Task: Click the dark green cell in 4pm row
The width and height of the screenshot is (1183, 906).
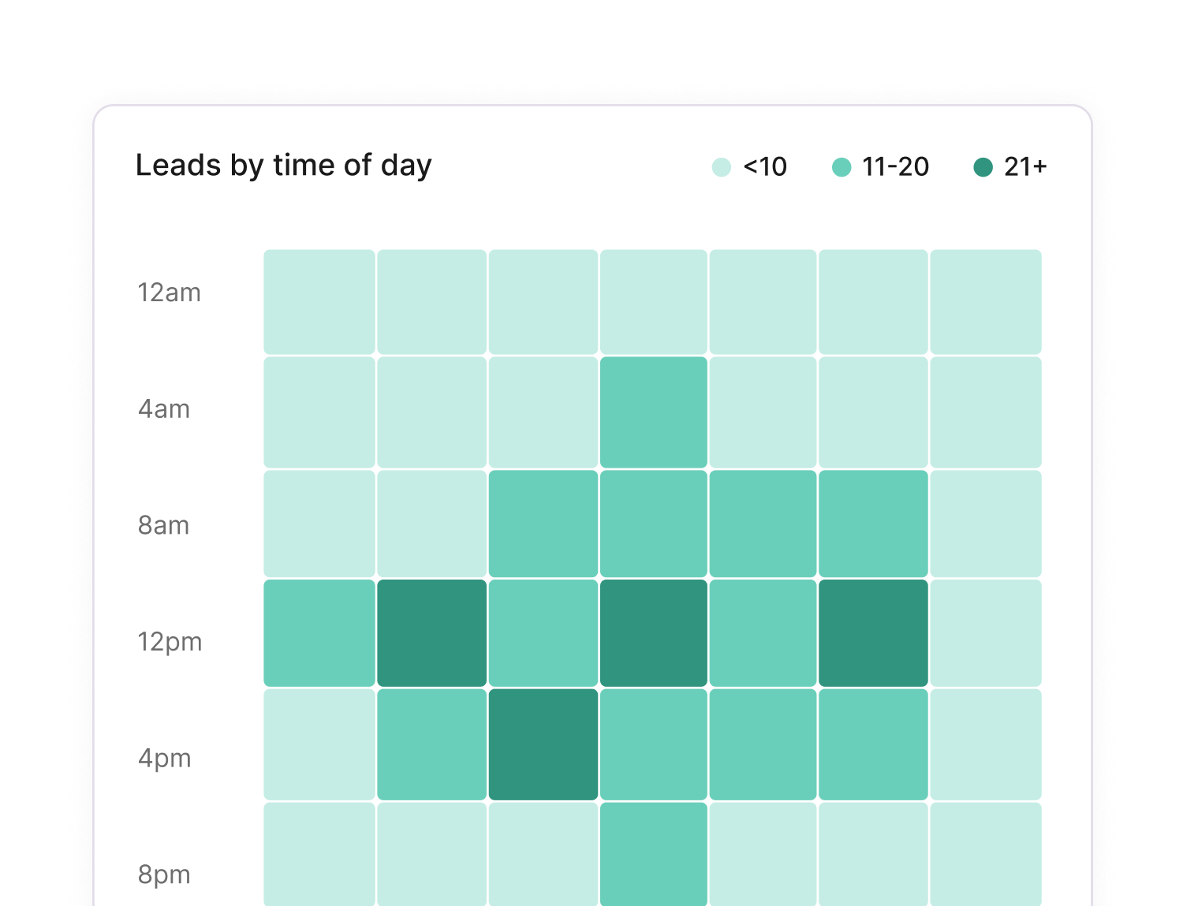Action: click(x=543, y=744)
